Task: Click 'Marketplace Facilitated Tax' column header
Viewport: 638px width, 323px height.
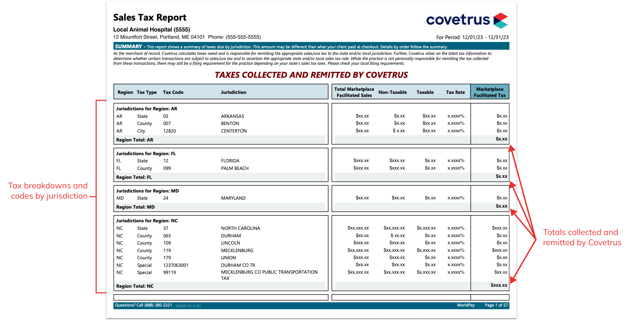Action: (490, 92)
